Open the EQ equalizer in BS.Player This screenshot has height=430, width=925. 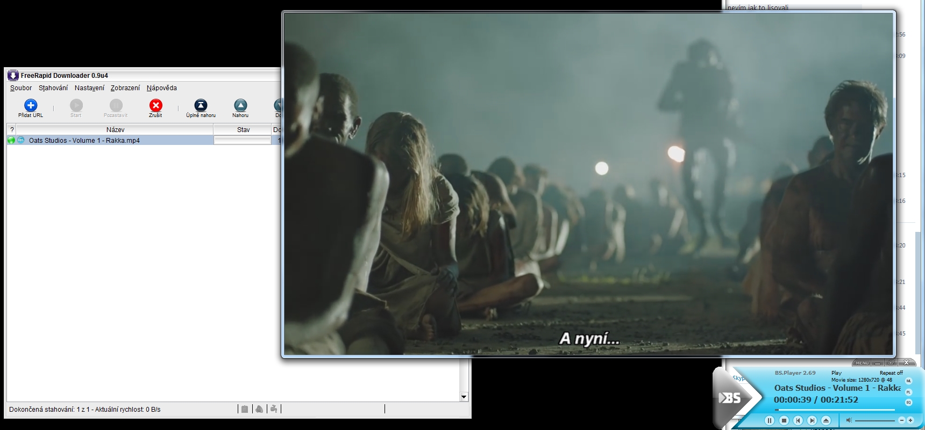tap(909, 403)
